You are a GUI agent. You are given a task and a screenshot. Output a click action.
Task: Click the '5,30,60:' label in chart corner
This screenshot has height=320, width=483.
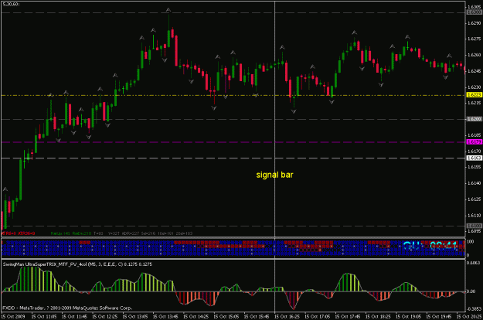pyautogui.click(x=11, y=5)
